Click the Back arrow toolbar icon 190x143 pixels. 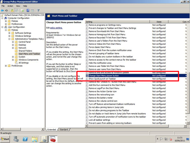click(x=2, y=11)
